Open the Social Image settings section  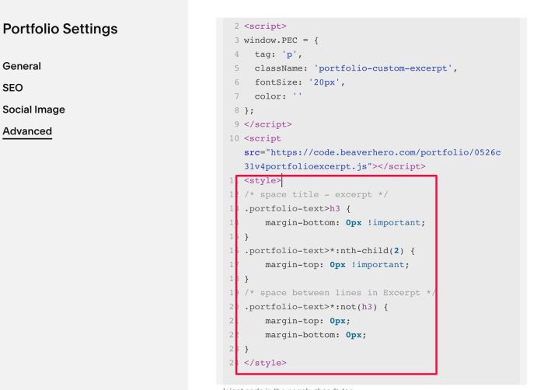33,110
